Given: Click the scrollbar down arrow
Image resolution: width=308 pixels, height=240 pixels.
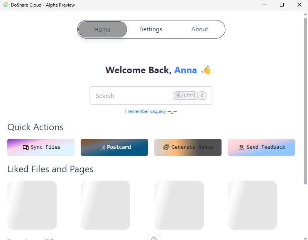Looking at the screenshot, I should (x=305, y=237).
